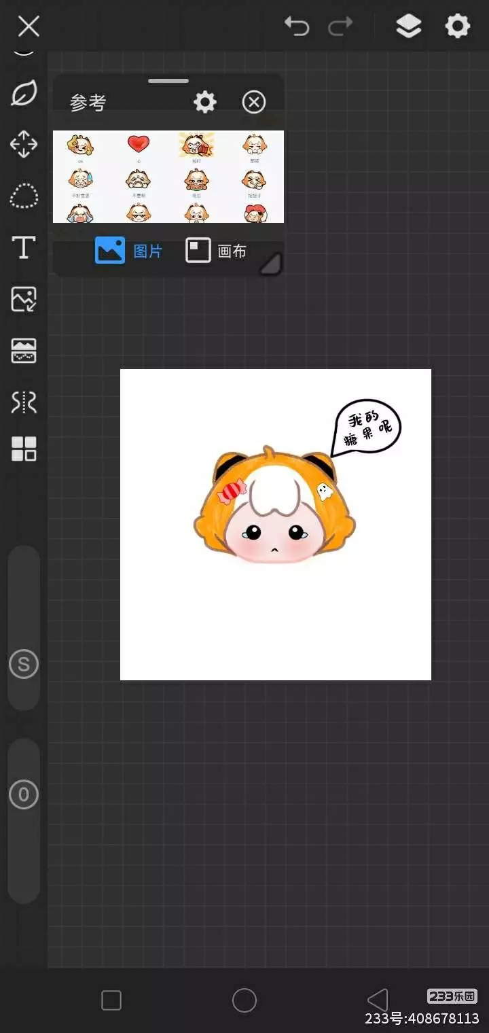Select the smudge leaf tool
This screenshot has width=489, height=1033.
click(x=24, y=92)
